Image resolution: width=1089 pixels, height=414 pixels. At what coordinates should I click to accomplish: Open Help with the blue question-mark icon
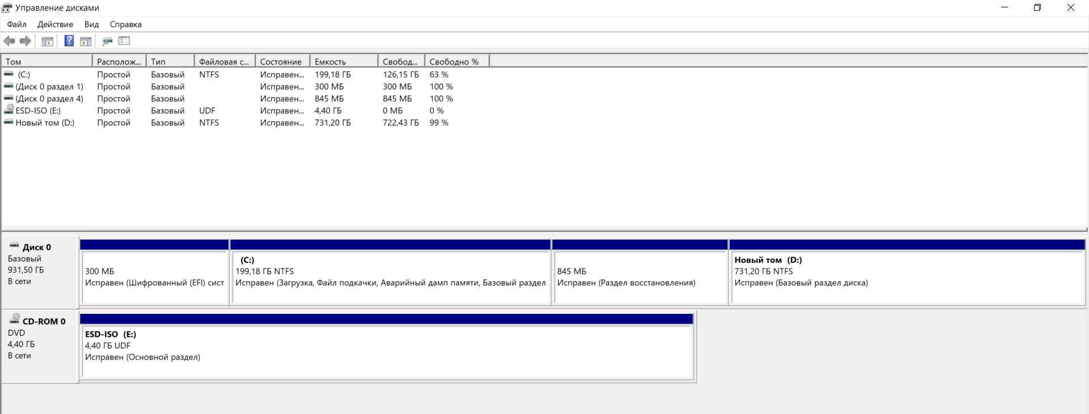pos(69,41)
